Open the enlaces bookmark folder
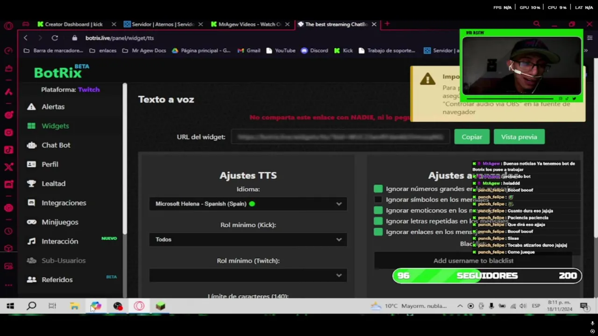 click(103, 50)
